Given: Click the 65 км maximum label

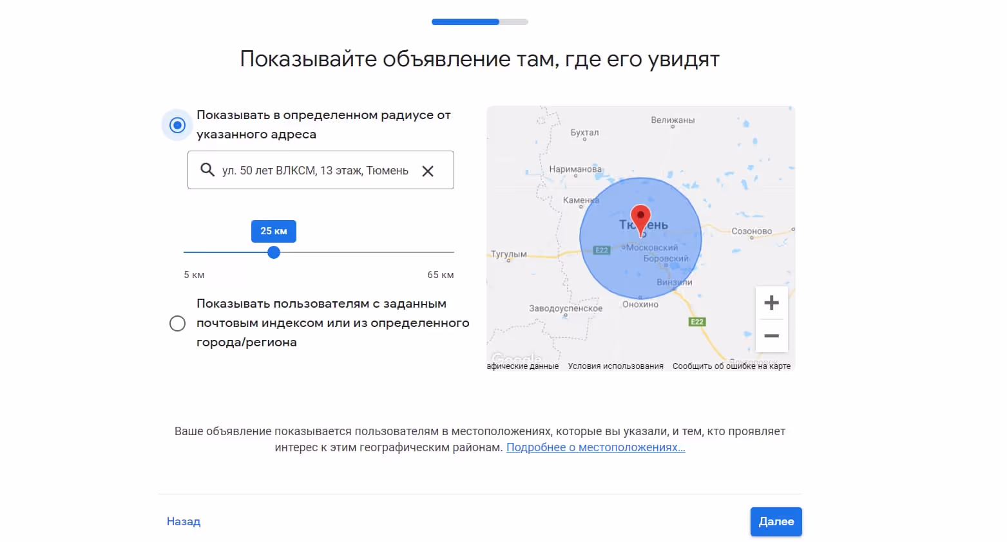Looking at the screenshot, I should 441,275.
